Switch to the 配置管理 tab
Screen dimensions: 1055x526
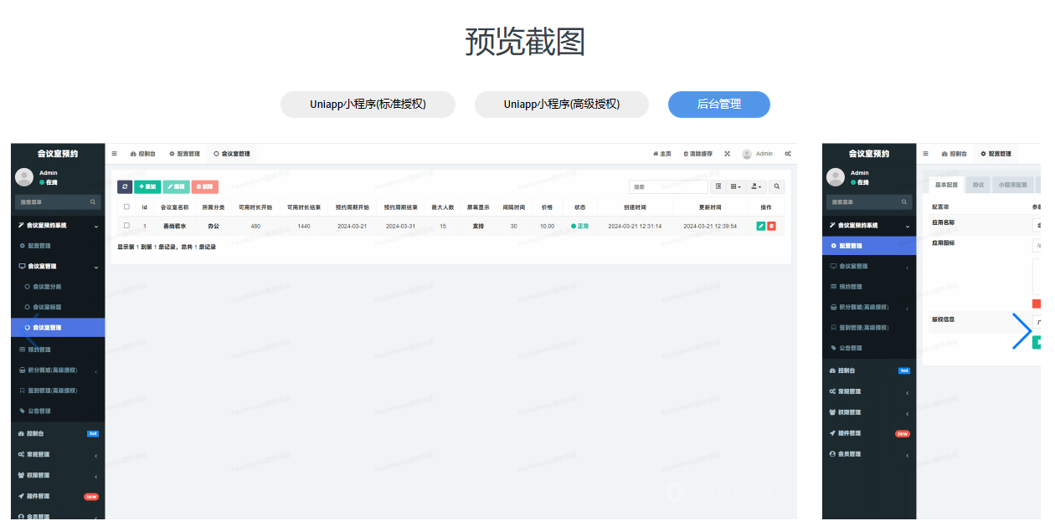pyautogui.click(x=184, y=153)
